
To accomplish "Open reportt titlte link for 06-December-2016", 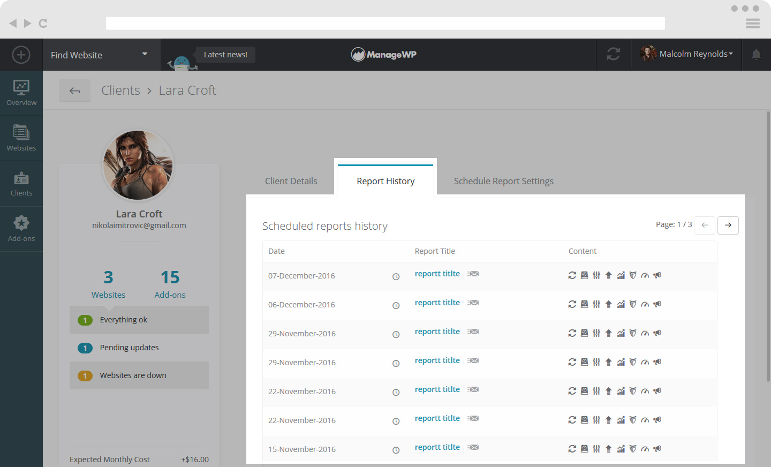I will [437, 303].
